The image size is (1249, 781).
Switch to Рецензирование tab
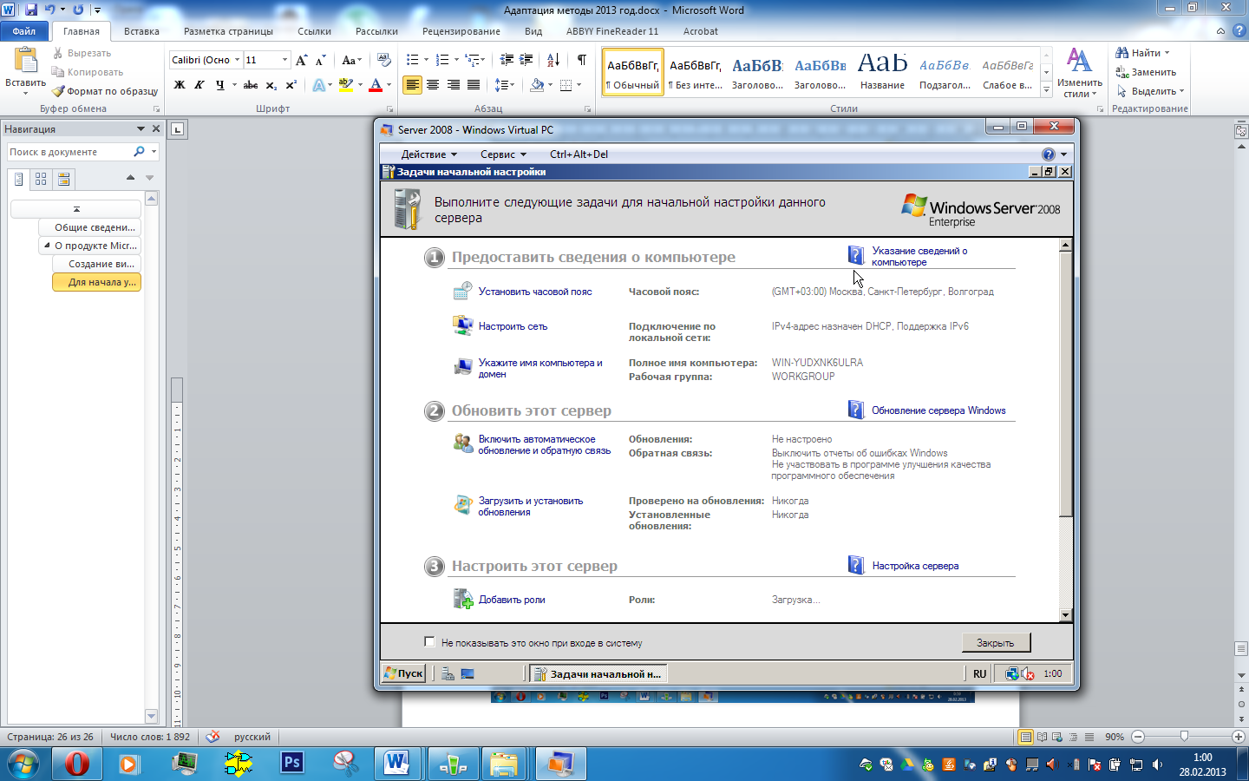[x=461, y=31]
